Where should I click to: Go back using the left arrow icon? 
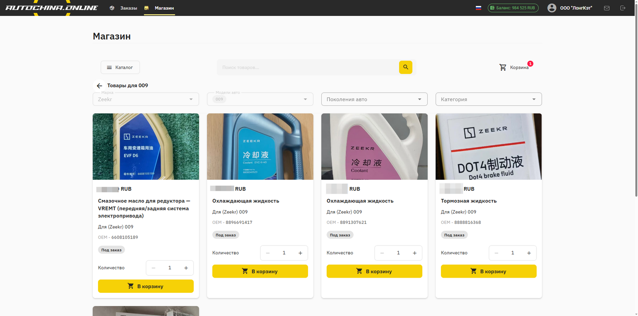(99, 86)
